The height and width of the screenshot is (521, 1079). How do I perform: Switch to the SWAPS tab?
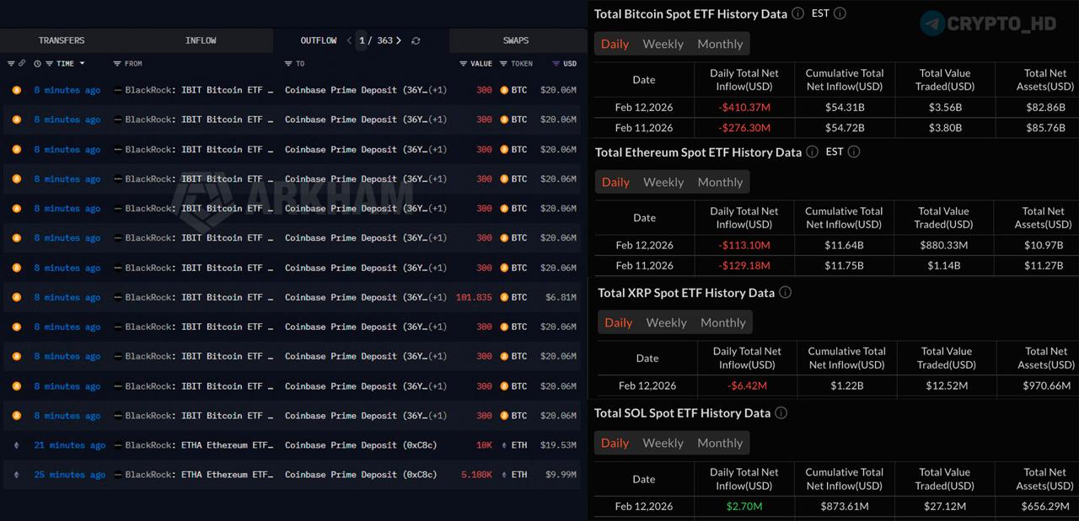click(516, 40)
